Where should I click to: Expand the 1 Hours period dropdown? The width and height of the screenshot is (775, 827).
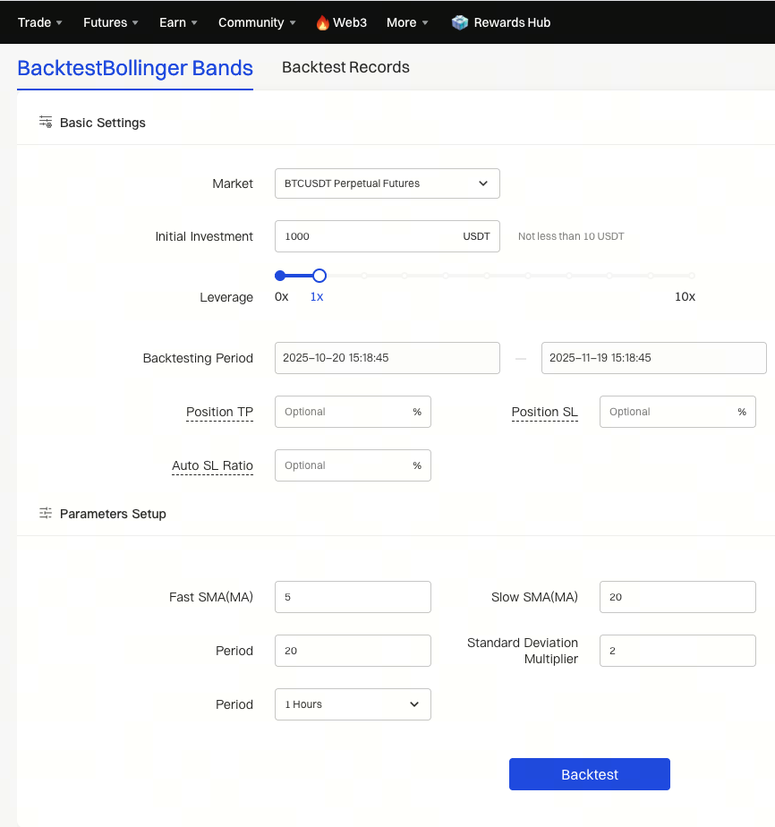coord(353,704)
